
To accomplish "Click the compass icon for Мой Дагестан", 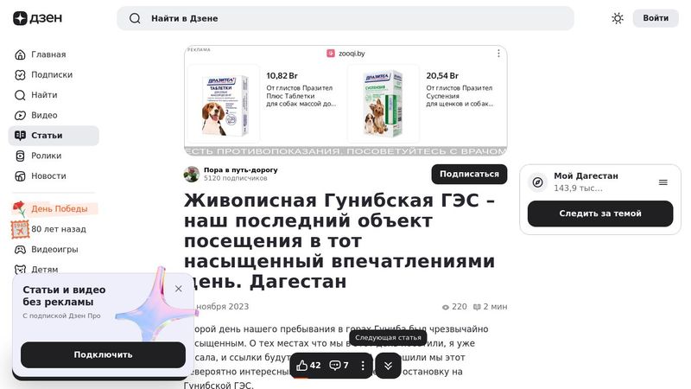I will point(537,182).
